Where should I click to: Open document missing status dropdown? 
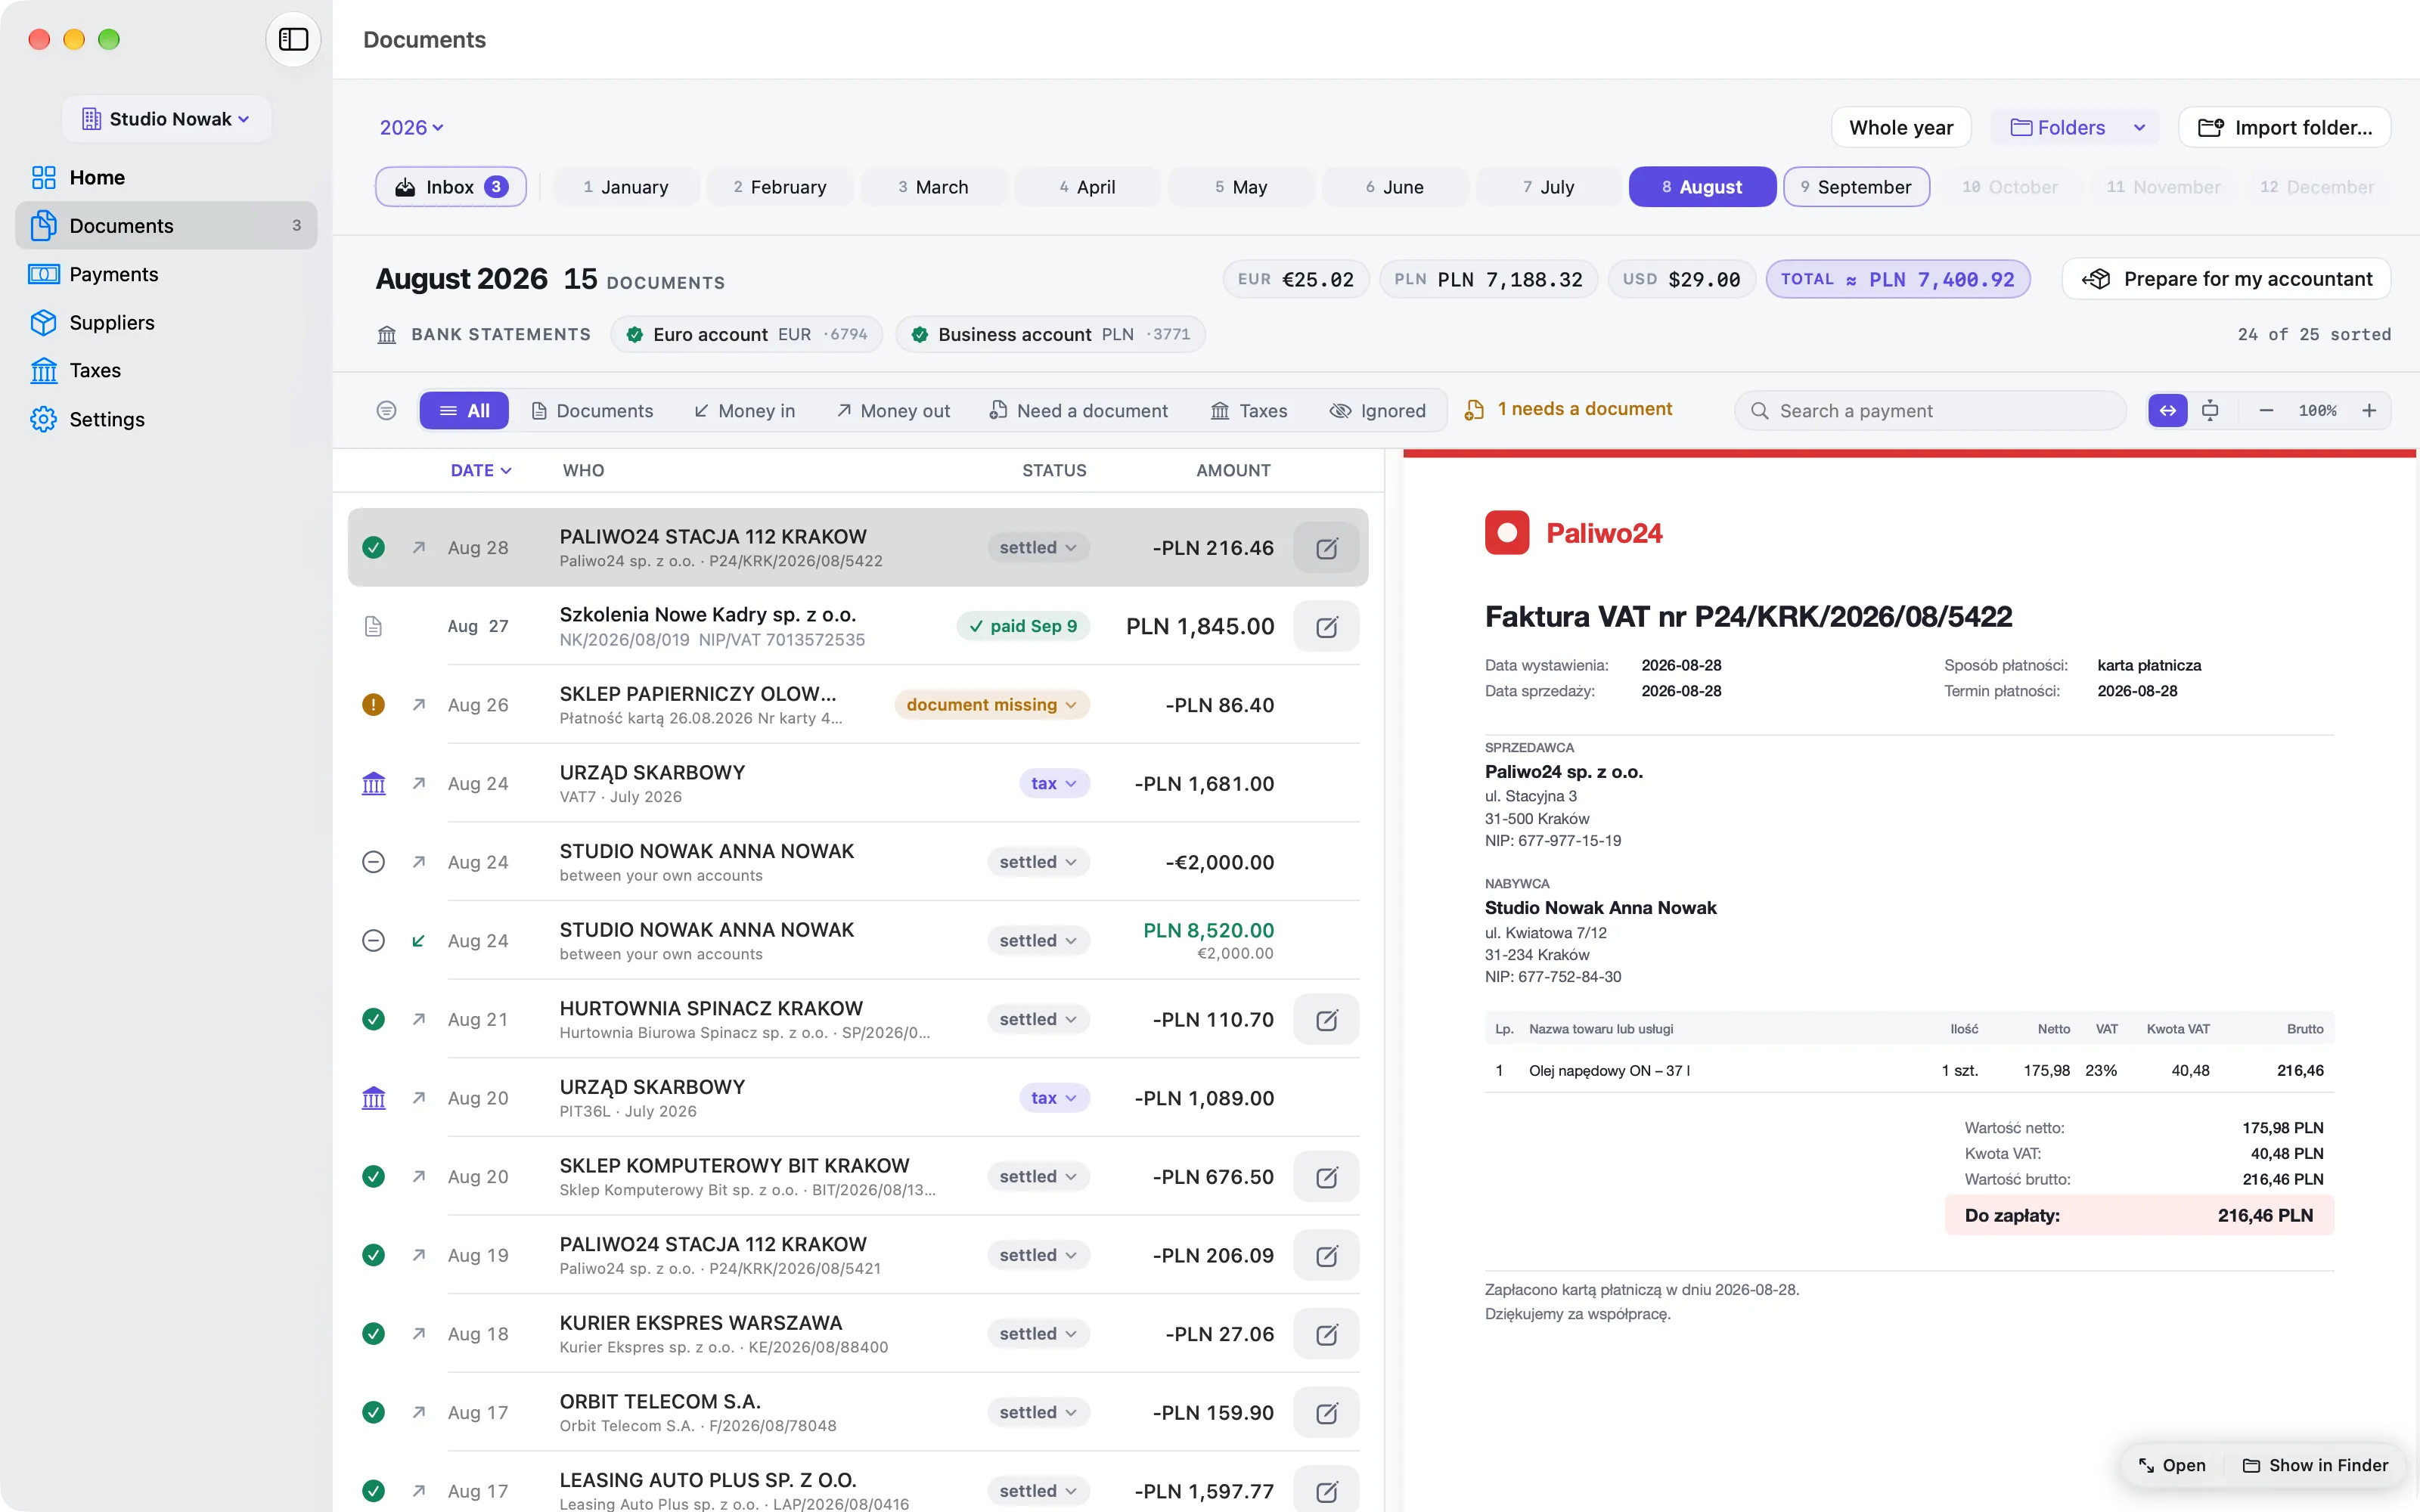pyautogui.click(x=991, y=705)
